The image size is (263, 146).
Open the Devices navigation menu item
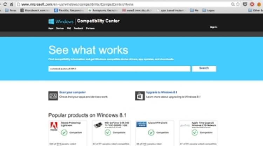pos(60,28)
